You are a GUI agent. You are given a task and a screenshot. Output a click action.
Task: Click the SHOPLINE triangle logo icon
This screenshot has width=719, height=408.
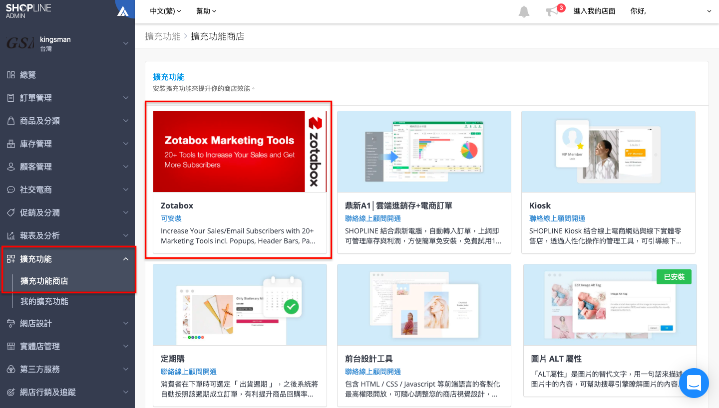(123, 11)
